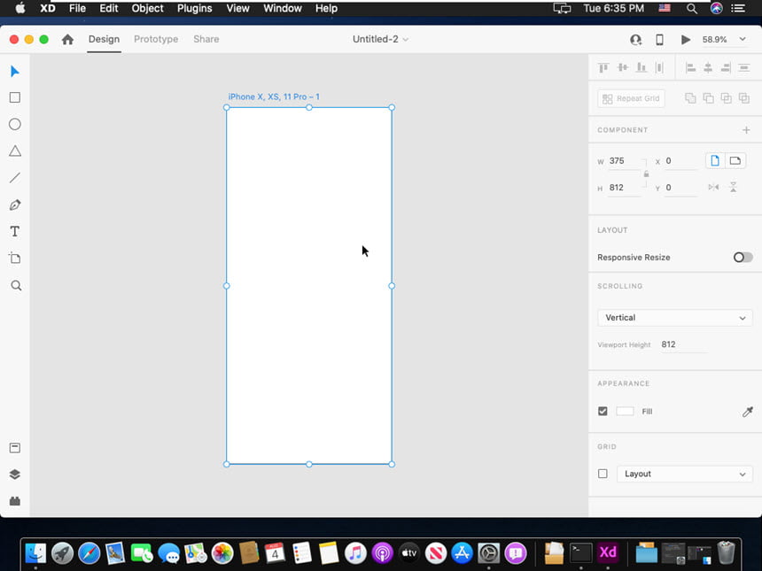762x571 pixels.
Task: Click align left icon
Action: (690, 67)
